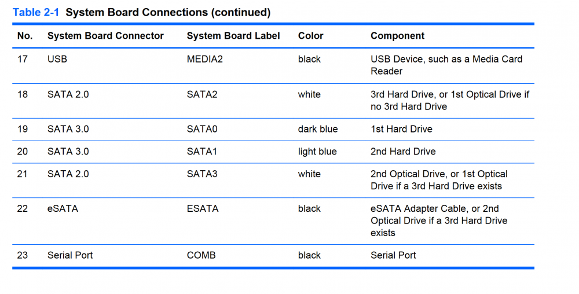This screenshot has width=579, height=294.
Task: Select the 'SATA3' label cell
Action: point(202,174)
